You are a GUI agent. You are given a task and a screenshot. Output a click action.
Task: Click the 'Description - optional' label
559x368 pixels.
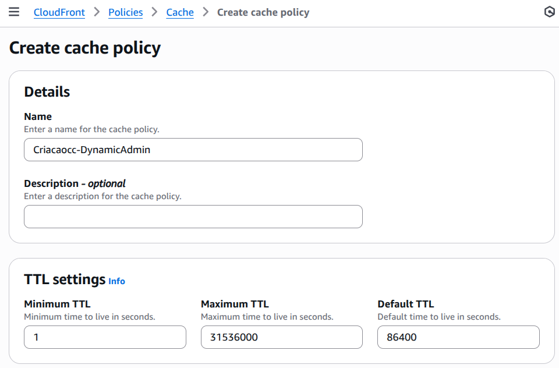tap(75, 183)
